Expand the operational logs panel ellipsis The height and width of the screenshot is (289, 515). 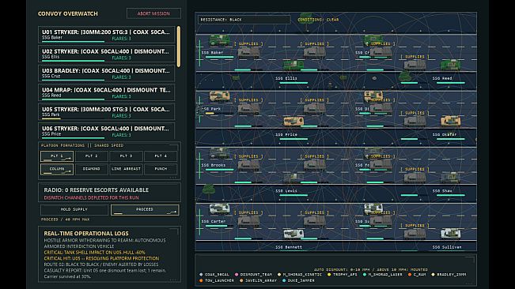coord(173,280)
